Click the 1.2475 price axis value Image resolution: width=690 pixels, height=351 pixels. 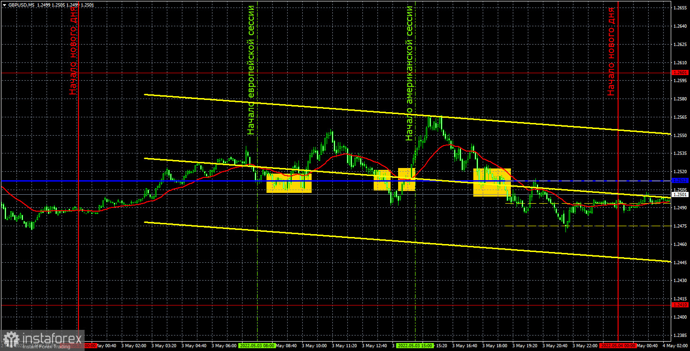[x=681, y=226]
